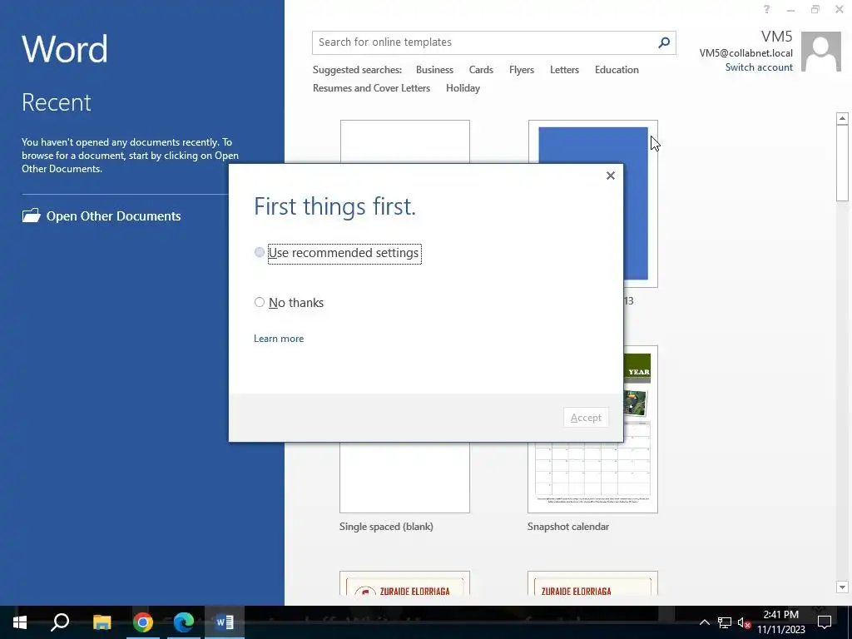Open the Windows Start menu
Image resolution: width=852 pixels, height=639 pixels.
tap(20, 622)
